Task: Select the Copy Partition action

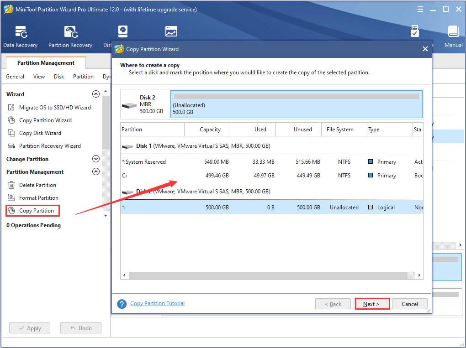Action: [37, 211]
